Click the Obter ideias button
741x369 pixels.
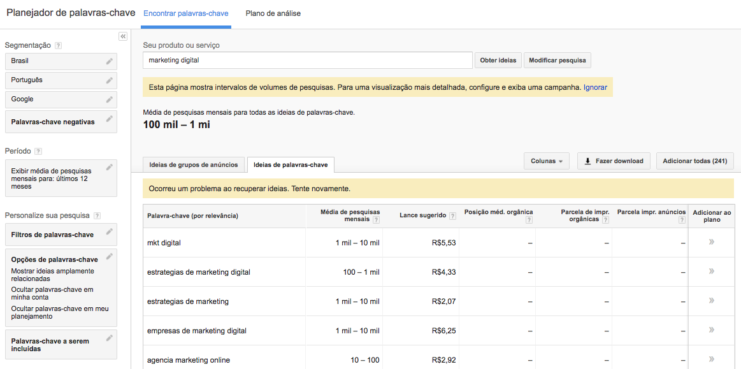[498, 61]
